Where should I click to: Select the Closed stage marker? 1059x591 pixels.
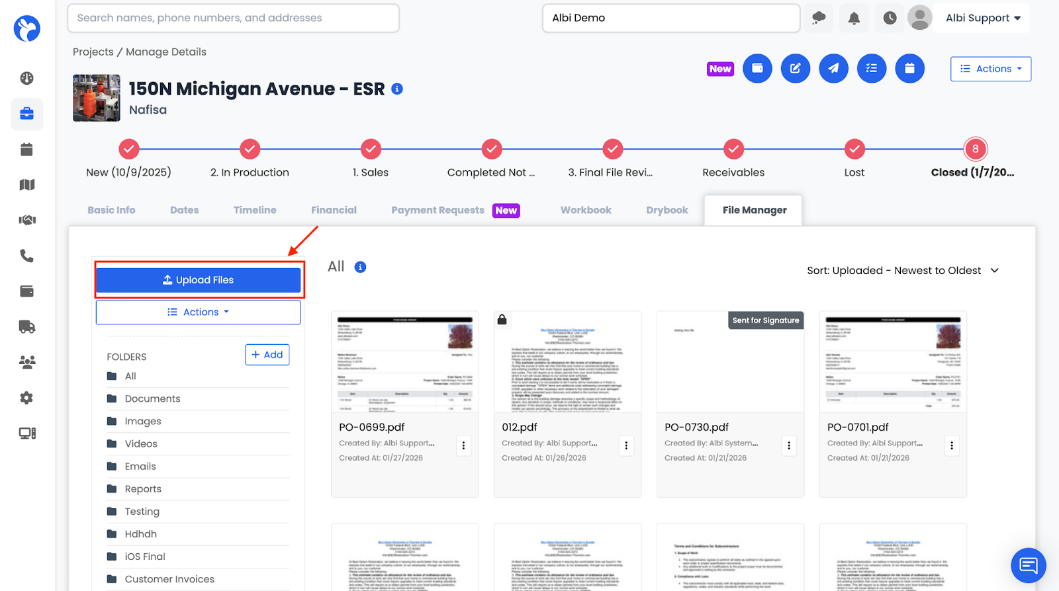click(974, 149)
